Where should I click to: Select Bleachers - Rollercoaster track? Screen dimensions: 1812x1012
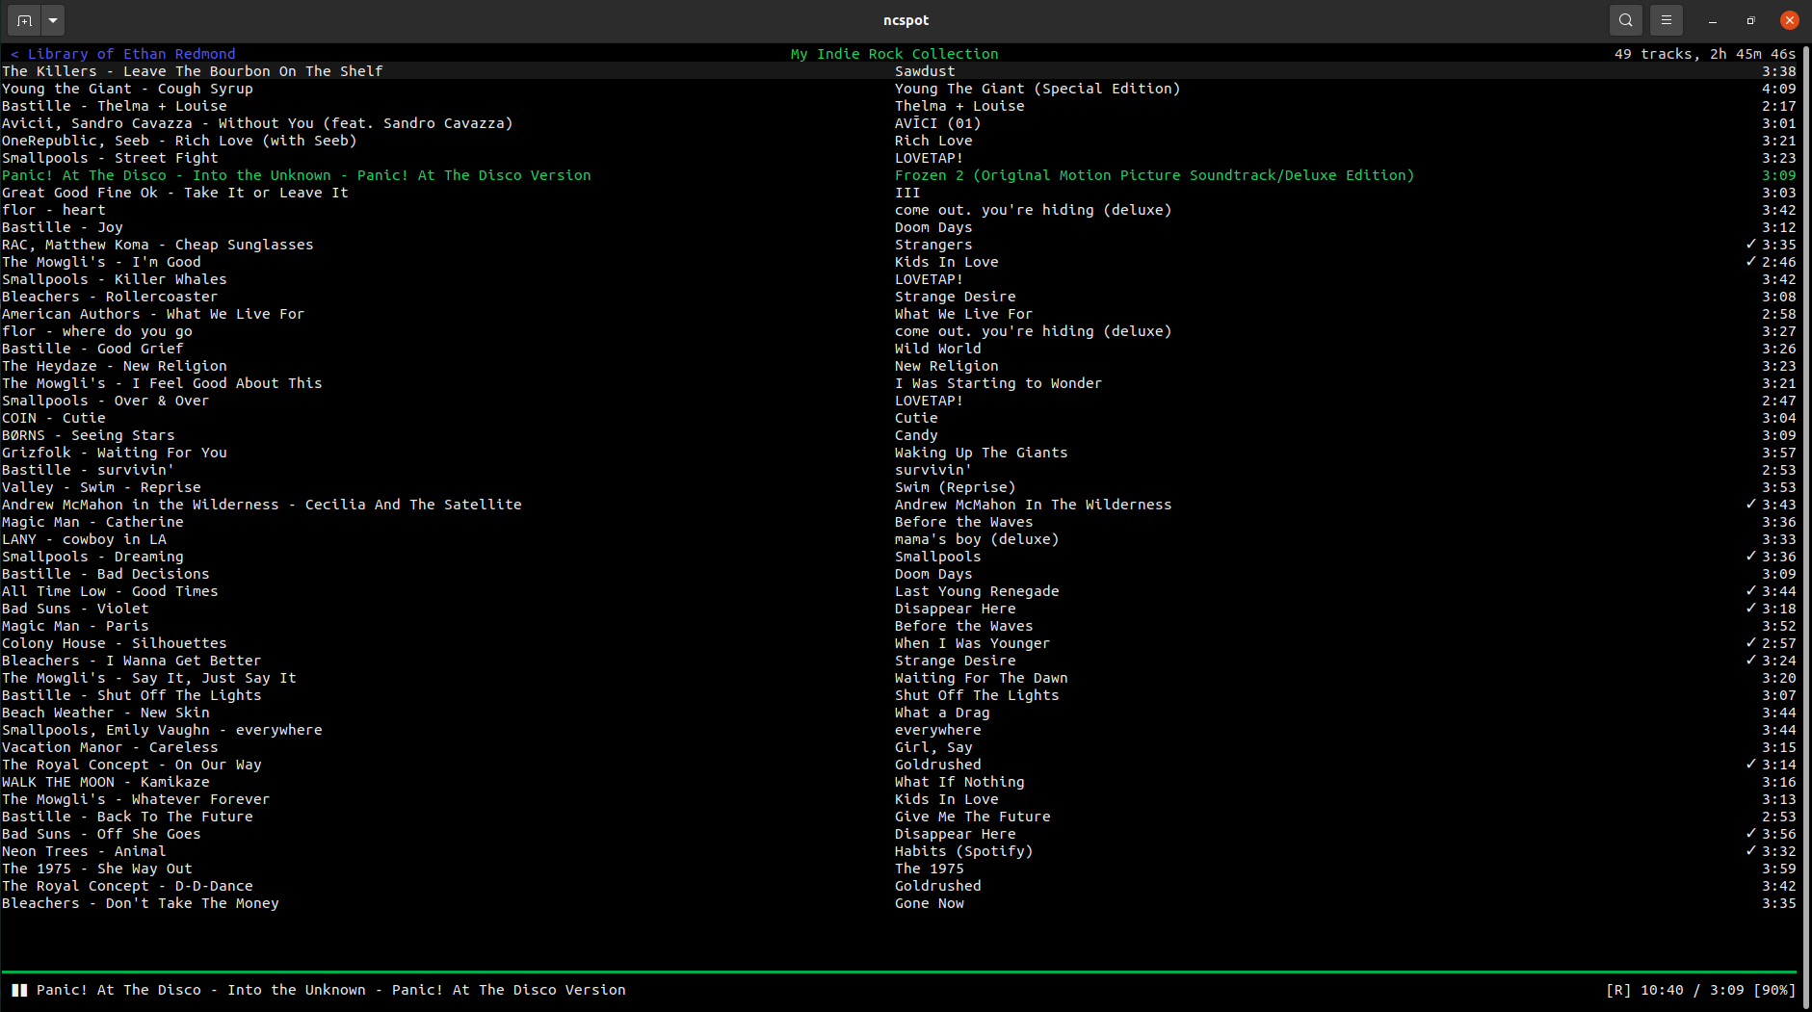tap(899, 297)
